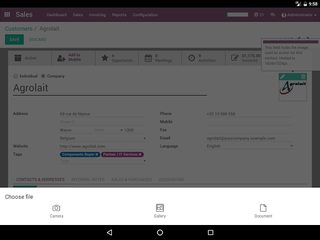
Task: Tap the pencil edit icon on the avatar
Action: tap(282, 76)
